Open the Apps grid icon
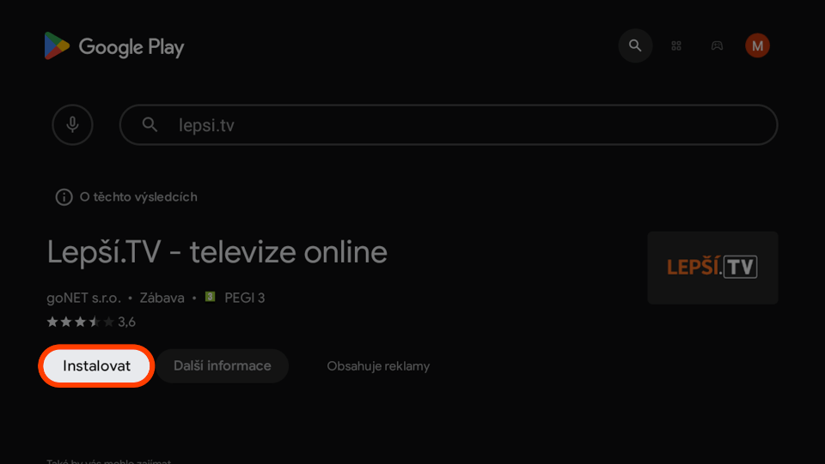This screenshot has height=464, width=825. (x=676, y=46)
